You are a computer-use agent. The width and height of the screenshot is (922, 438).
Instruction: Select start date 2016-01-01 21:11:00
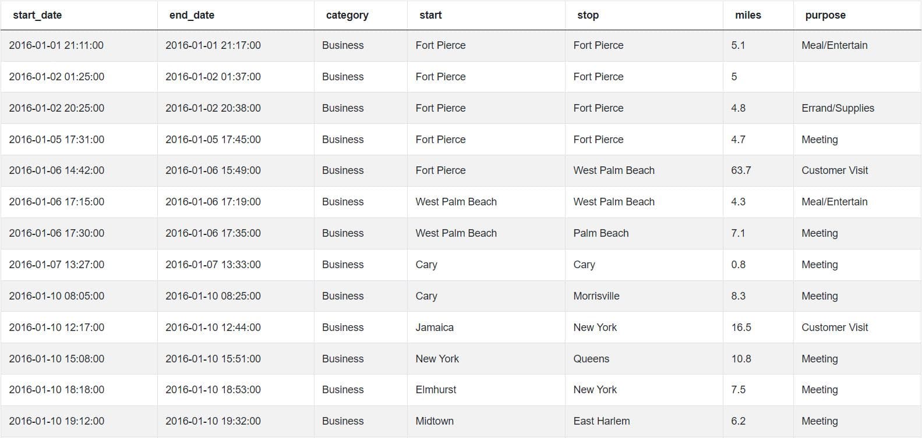[x=56, y=45]
